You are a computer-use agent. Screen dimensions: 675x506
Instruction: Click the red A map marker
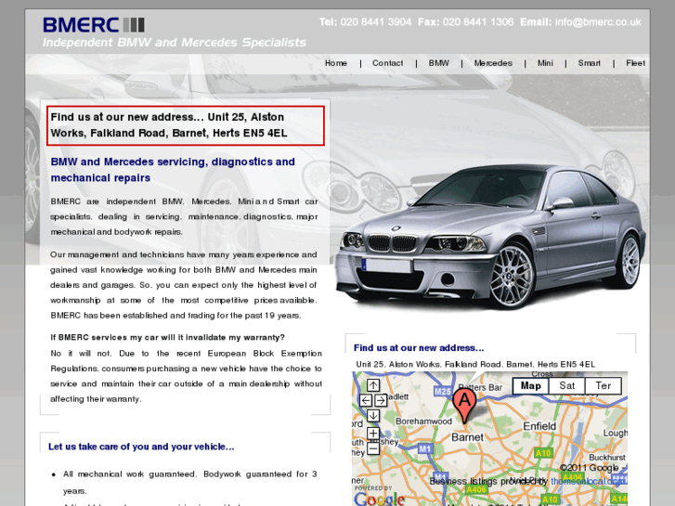pos(464,406)
